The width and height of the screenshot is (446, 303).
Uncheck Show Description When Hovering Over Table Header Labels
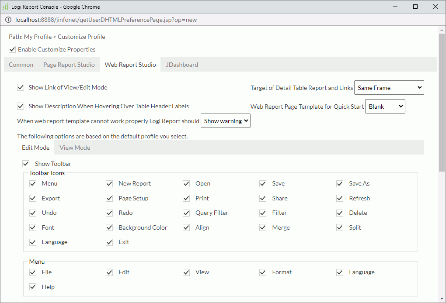[21, 106]
